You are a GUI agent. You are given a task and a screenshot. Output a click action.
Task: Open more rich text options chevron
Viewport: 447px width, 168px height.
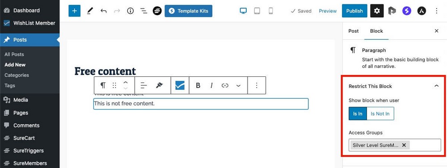(x=239, y=85)
